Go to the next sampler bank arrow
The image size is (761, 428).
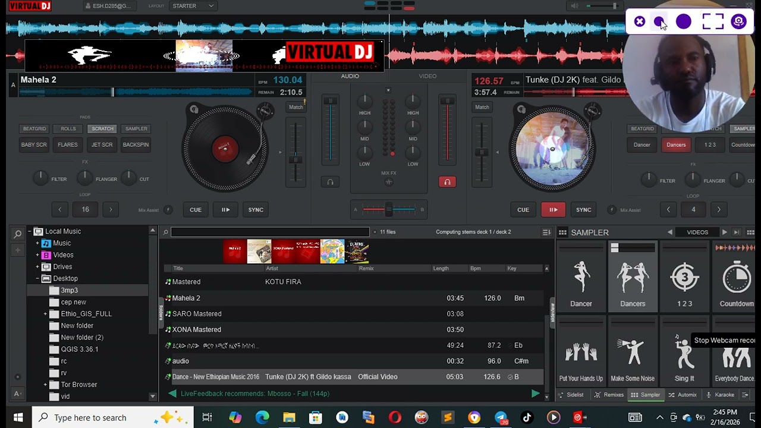point(724,232)
